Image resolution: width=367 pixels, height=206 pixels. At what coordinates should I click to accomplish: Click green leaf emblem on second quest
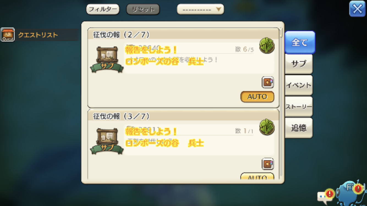267,127
